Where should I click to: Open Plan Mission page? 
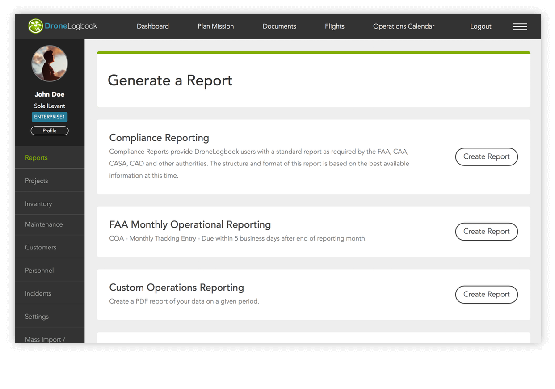[x=216, y=26]
